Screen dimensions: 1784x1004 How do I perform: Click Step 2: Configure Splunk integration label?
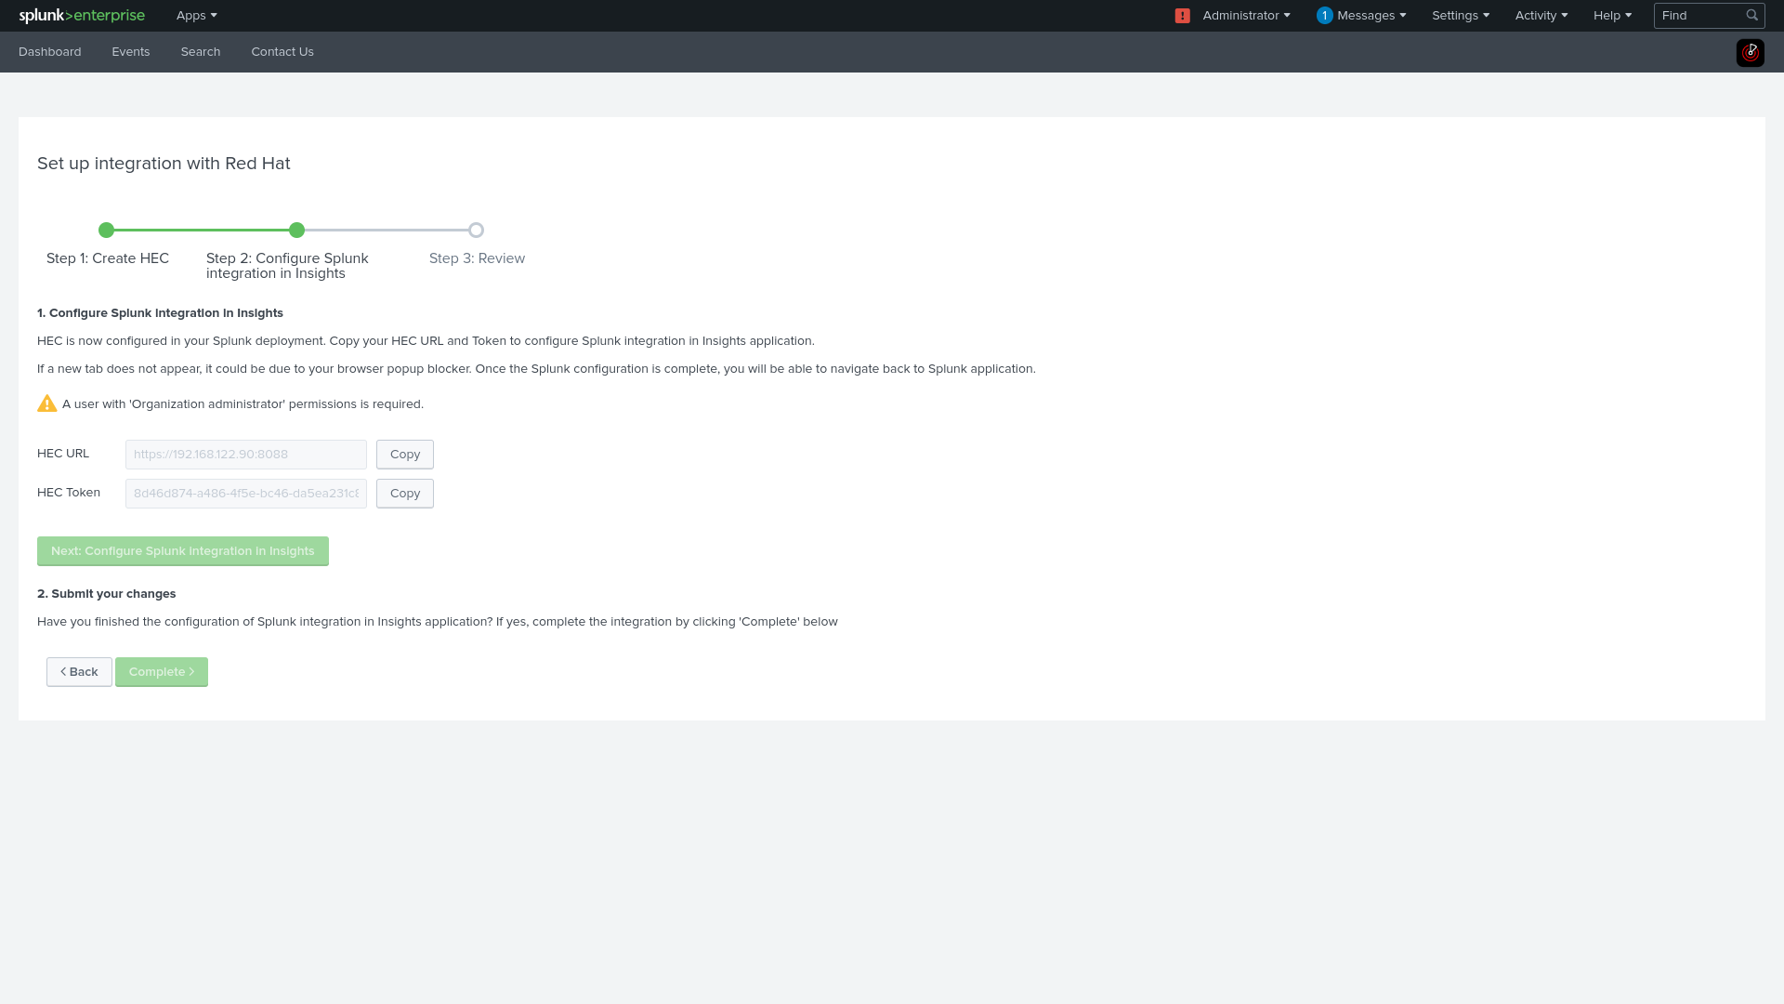point(287,266)
